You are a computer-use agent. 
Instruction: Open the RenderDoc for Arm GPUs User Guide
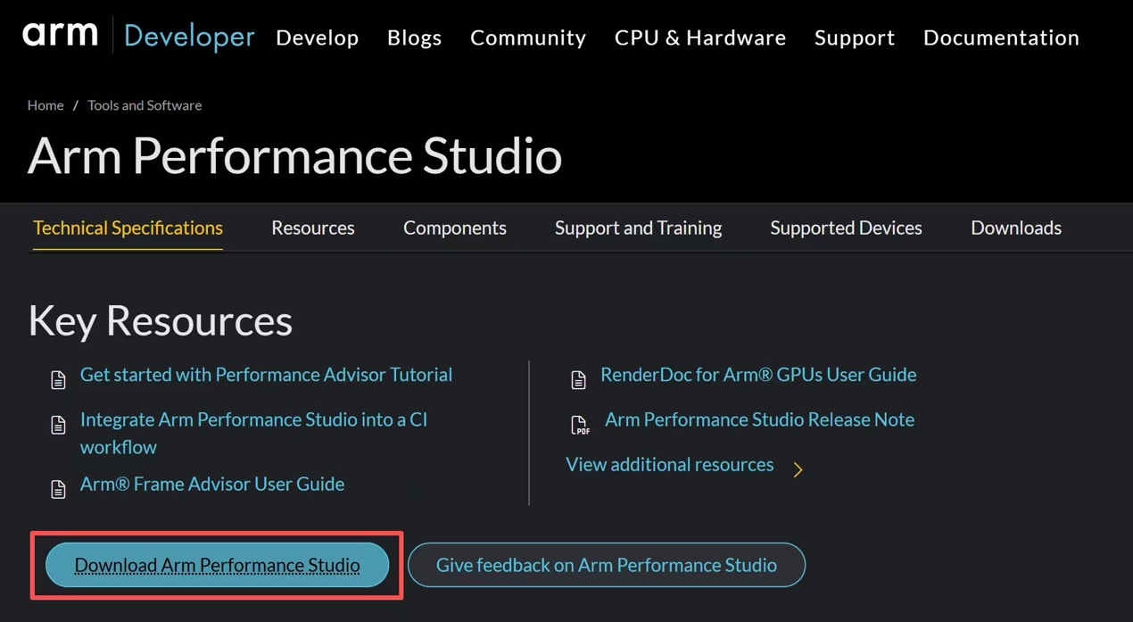click(758, 375)
